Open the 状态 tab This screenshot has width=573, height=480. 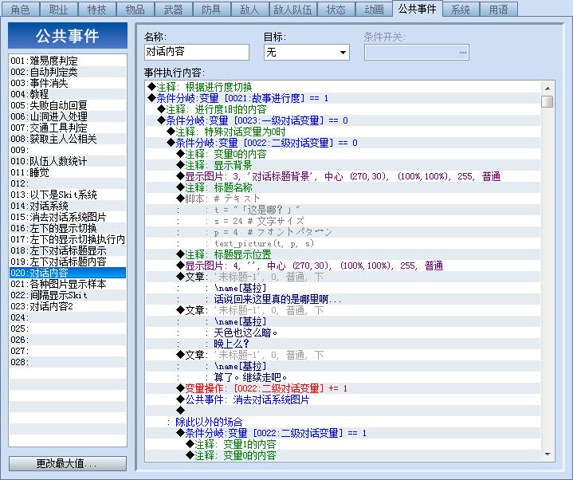point(336,9)
